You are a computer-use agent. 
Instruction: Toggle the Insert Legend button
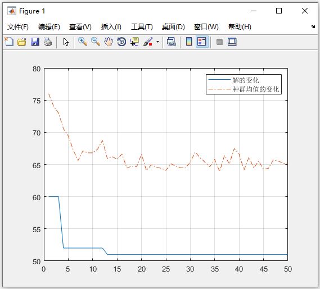tap(202, 42)
